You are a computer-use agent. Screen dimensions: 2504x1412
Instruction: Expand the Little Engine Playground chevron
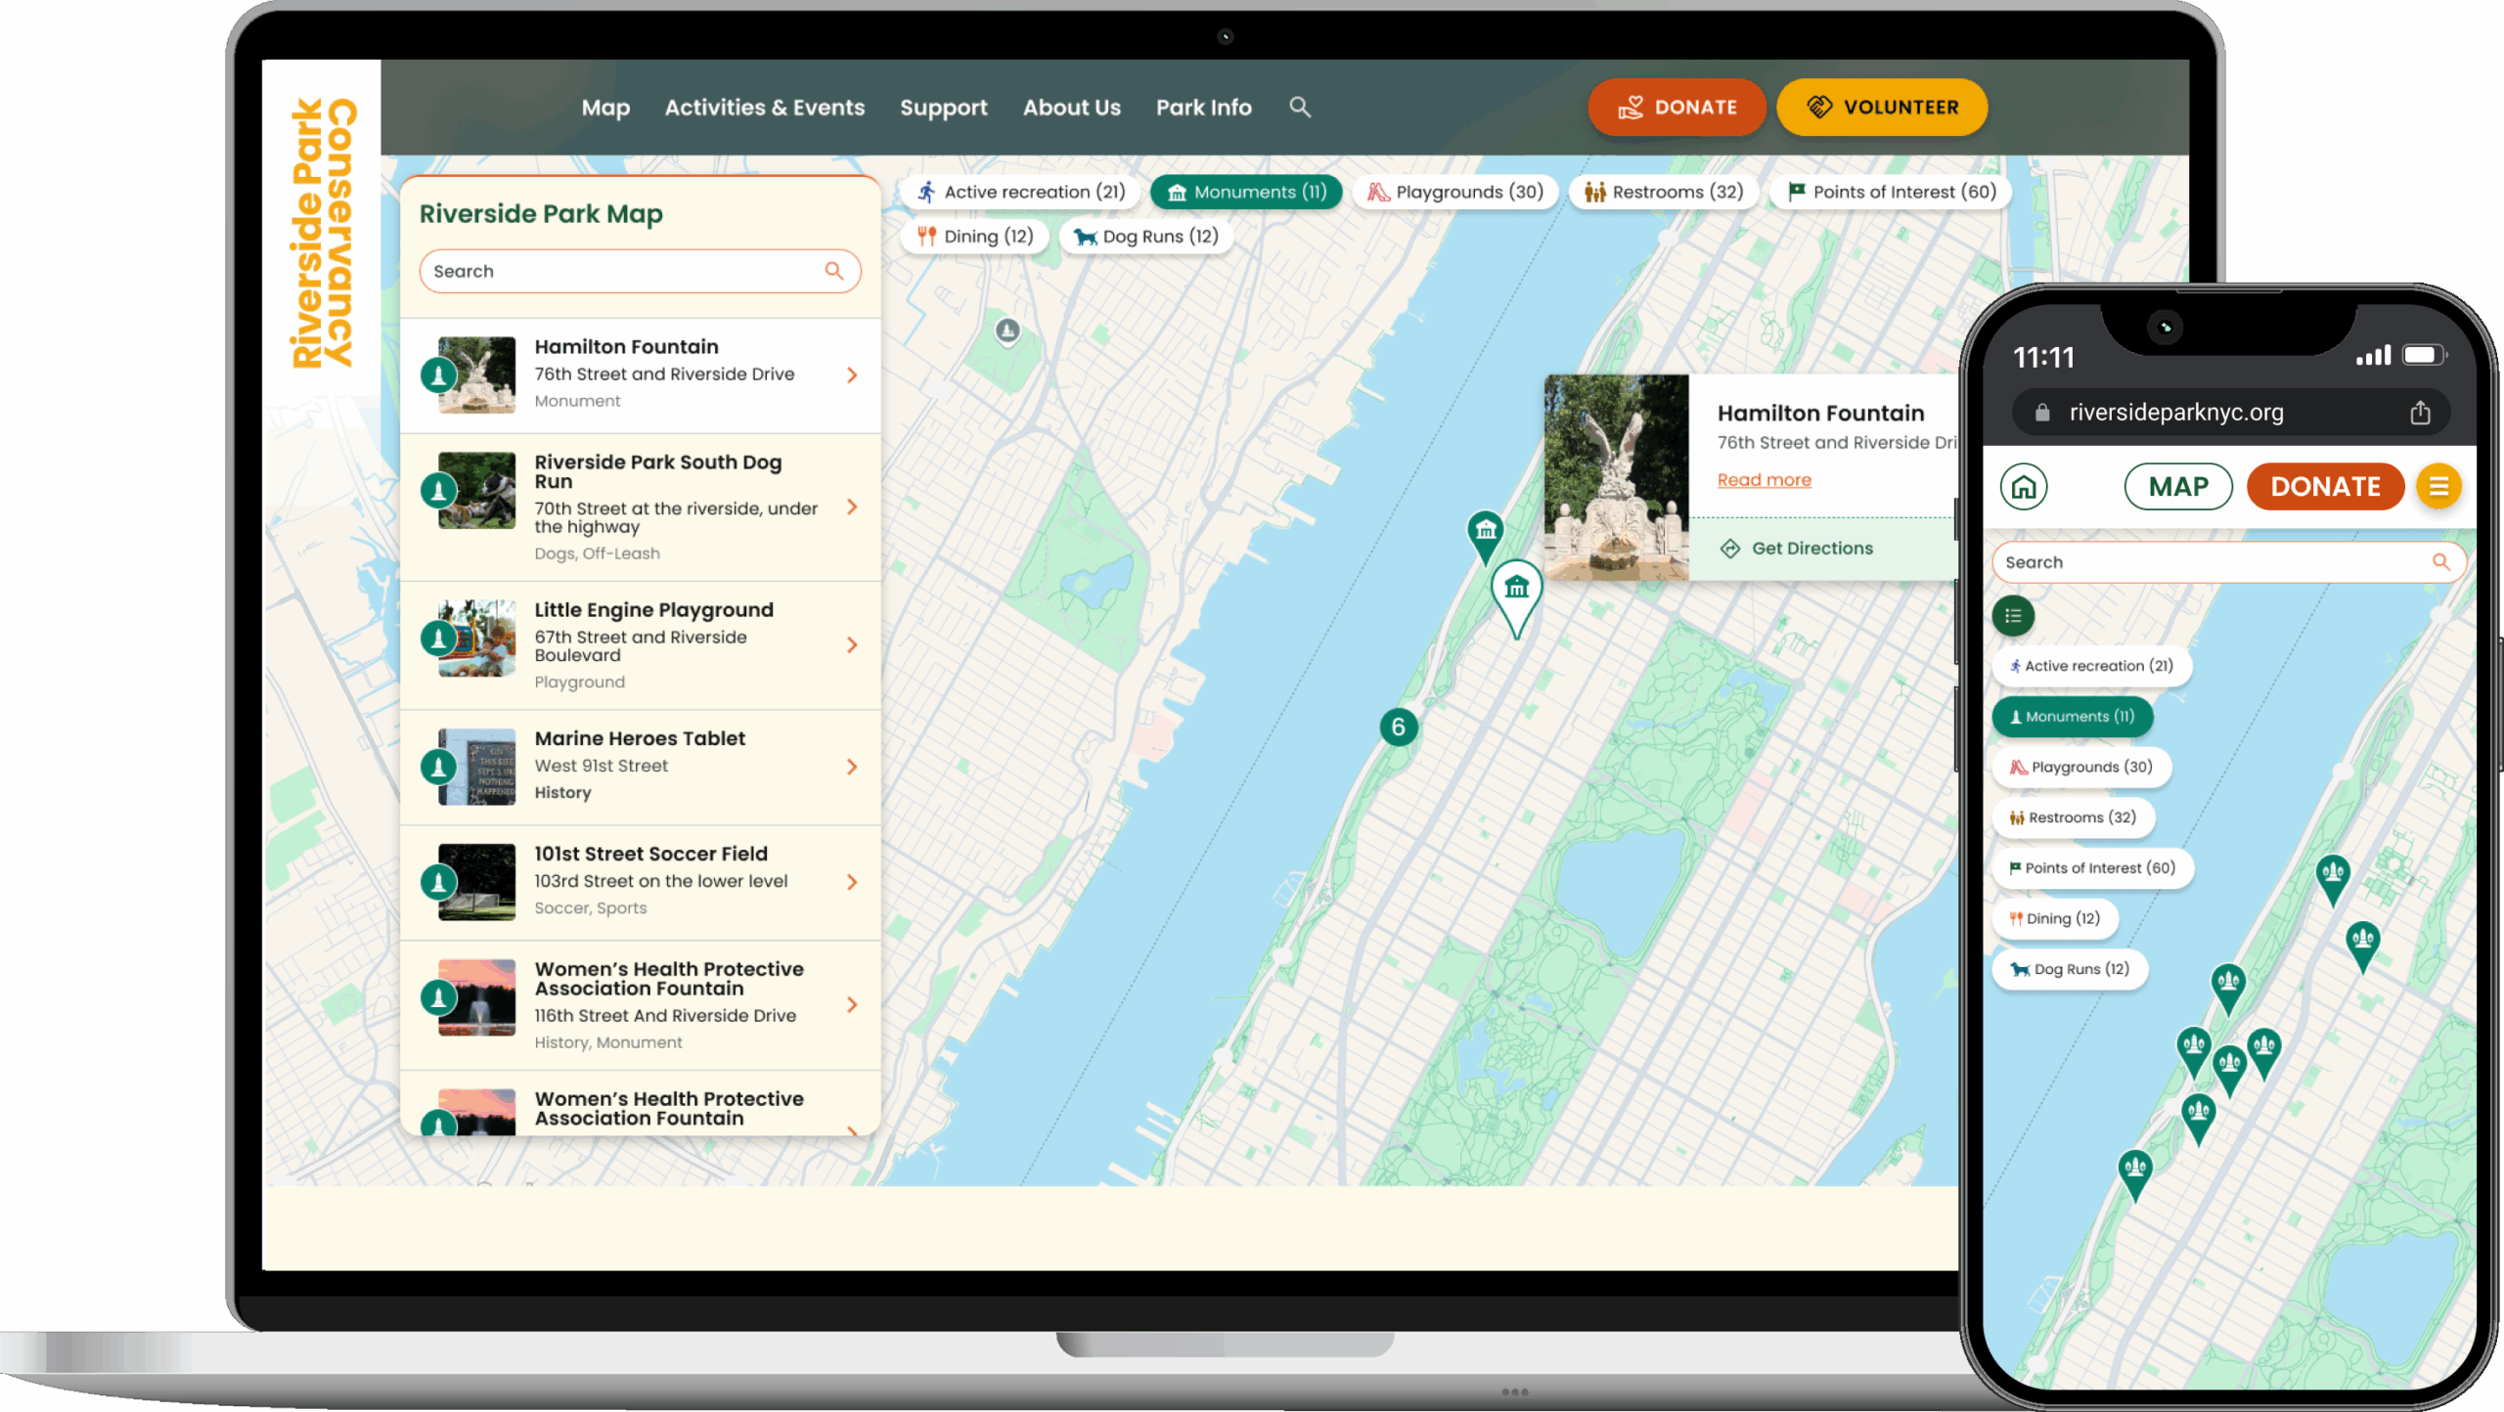[852, 644]
